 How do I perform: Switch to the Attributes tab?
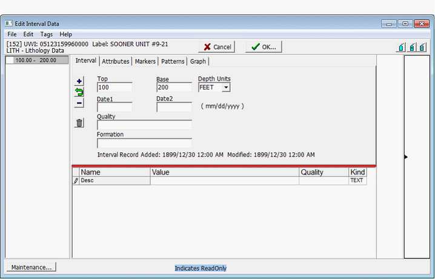[x=115, y=61]
